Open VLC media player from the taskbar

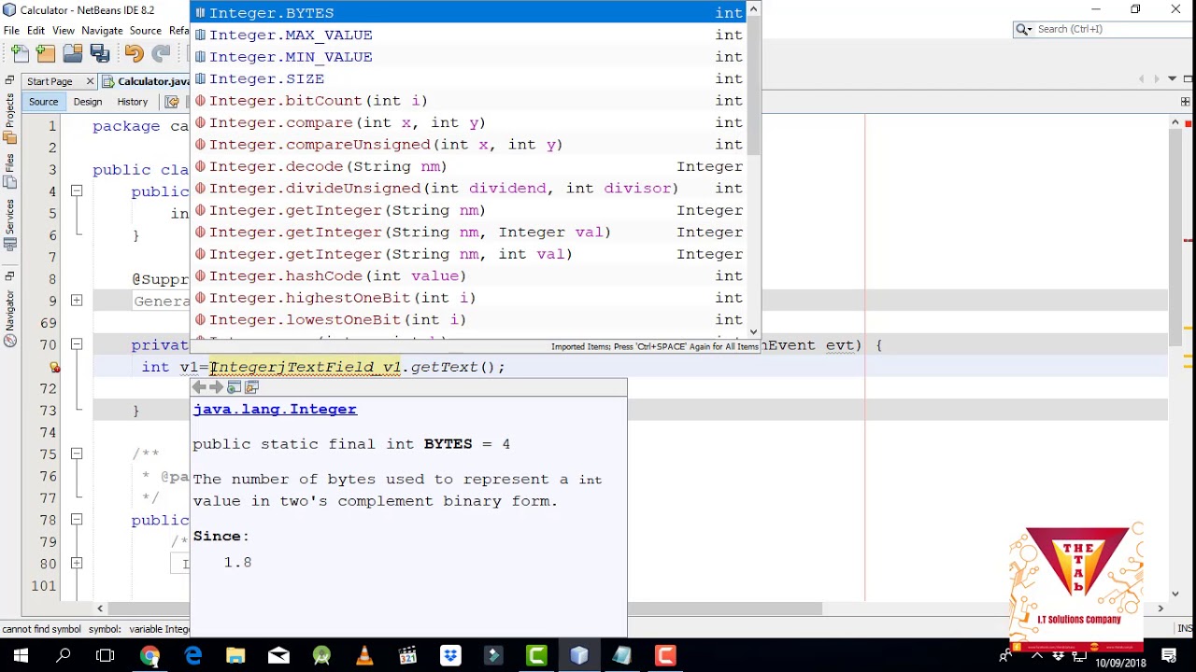[x=364, y=656]
